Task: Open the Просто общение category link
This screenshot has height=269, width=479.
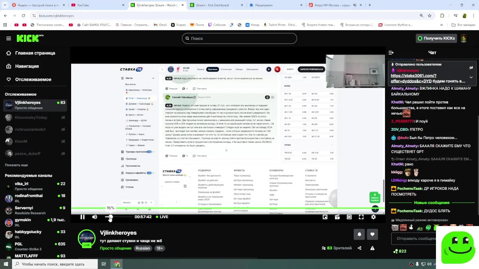Action: click(x=116, y=248)
